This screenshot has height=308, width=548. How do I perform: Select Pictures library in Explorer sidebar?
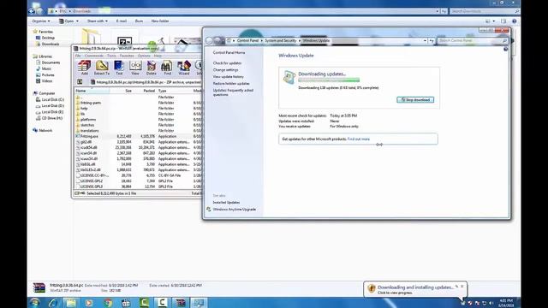(45, 75)
